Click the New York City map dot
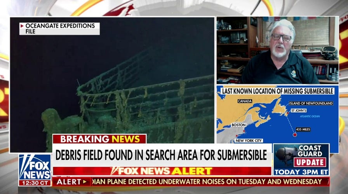Screen dimensions: 348x194 (237, 136)
